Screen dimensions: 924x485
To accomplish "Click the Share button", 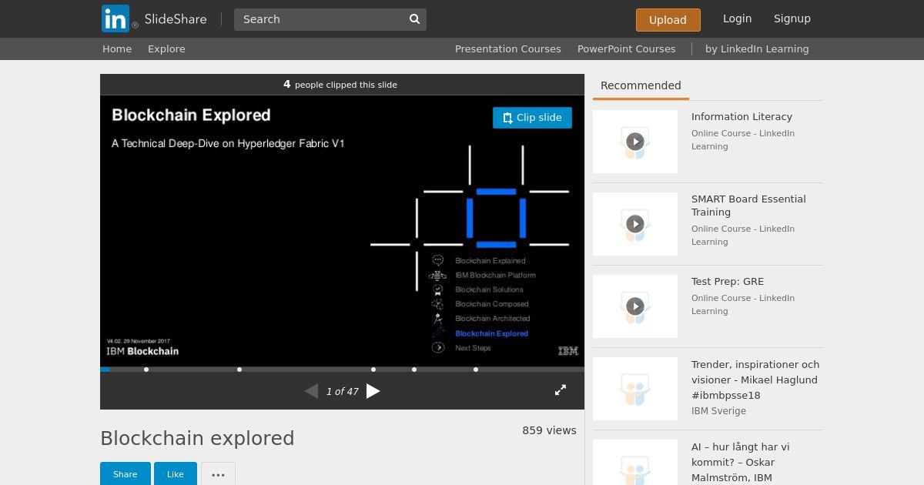I will pos(125,474).
